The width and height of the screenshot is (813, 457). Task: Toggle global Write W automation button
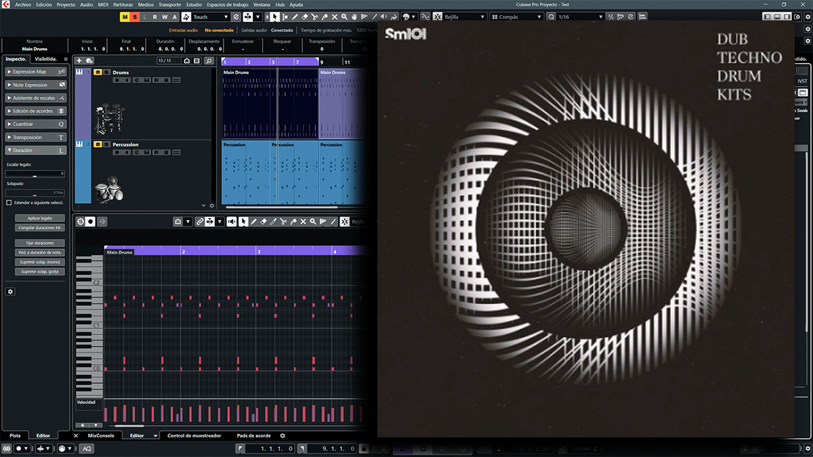[165, 16]
